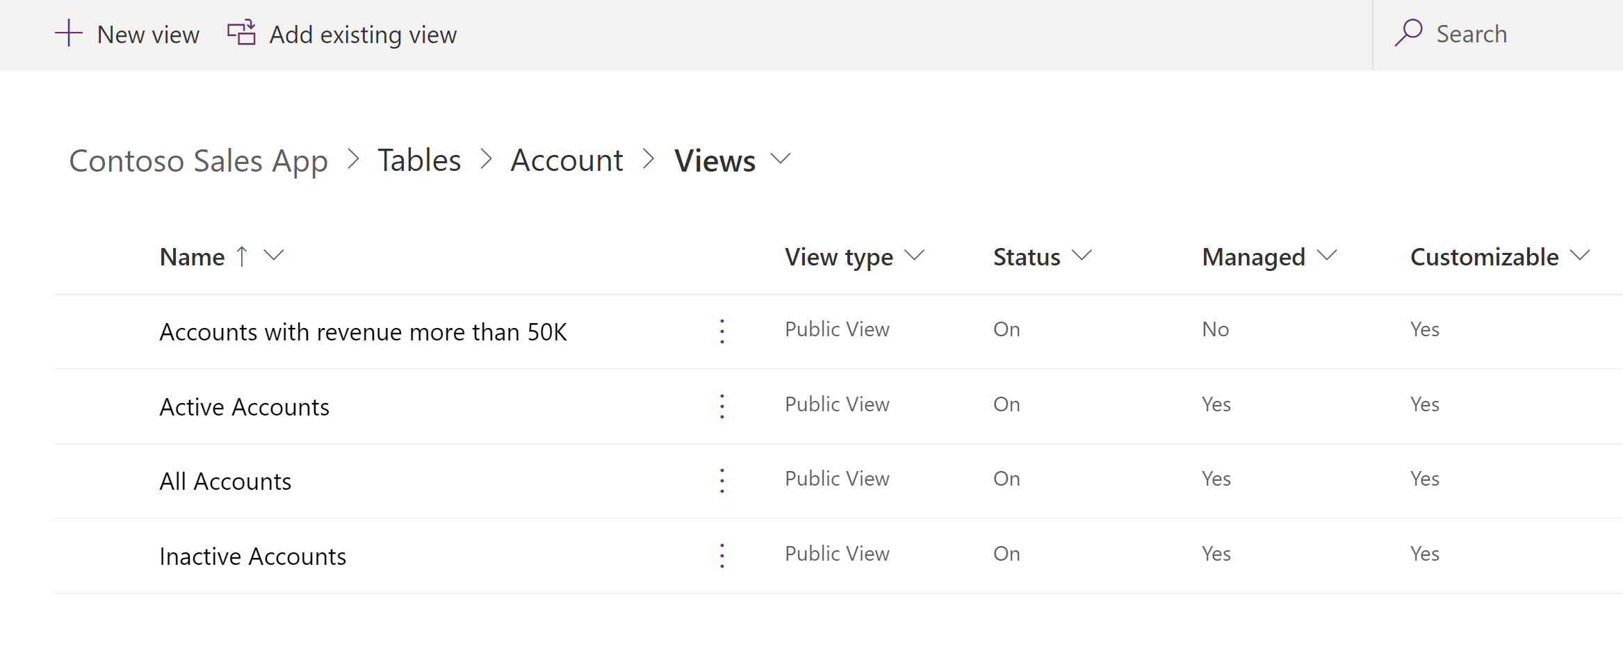The image size is (1623, 651).
Task: Open more options for Active Accounts row
Action: pos(722,406)
